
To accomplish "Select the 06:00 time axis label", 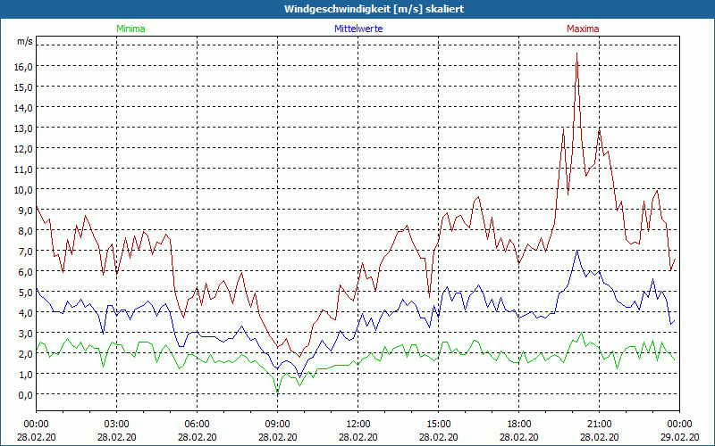I will [197, 424].
